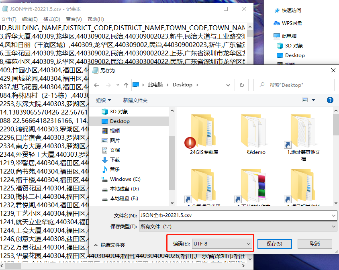Click 新建文件夹 to create a folder
339x270 pixels.
(x=135, y=100)
